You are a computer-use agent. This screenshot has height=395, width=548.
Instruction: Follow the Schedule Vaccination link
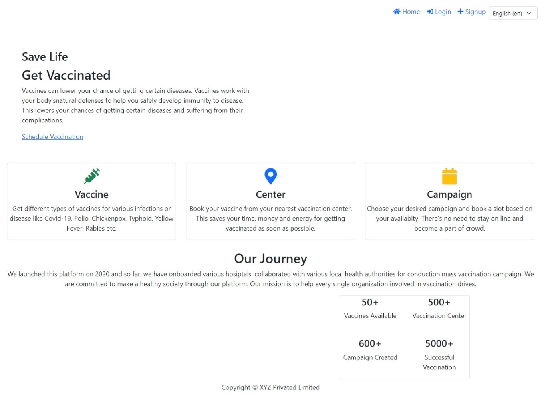coord(52,137)
